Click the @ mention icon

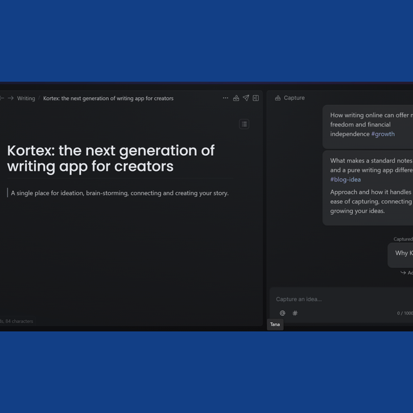click(282, 313)
